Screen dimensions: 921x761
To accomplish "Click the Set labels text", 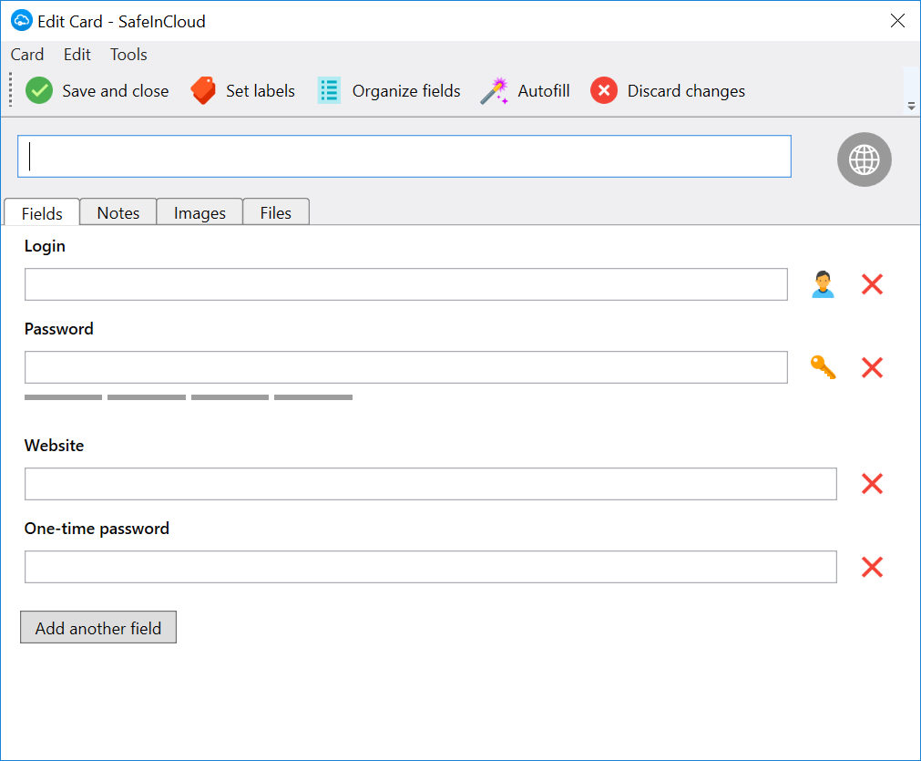I will pos(261,91).
